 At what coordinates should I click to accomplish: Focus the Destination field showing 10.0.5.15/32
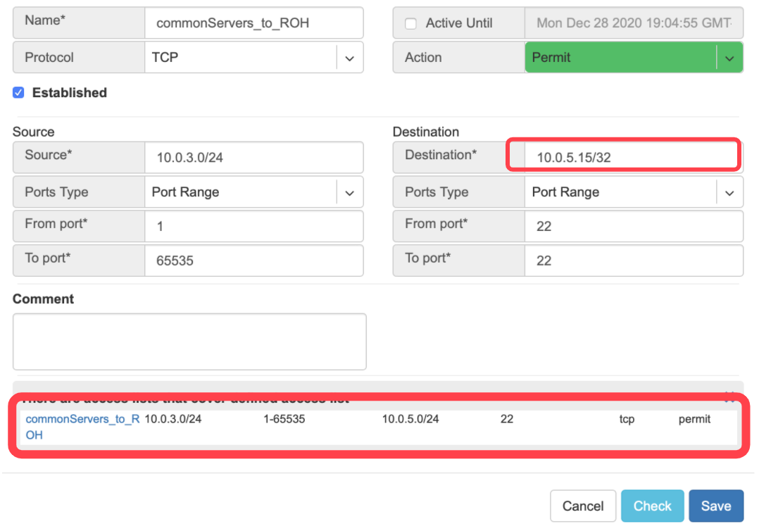[x=622, y=156]
